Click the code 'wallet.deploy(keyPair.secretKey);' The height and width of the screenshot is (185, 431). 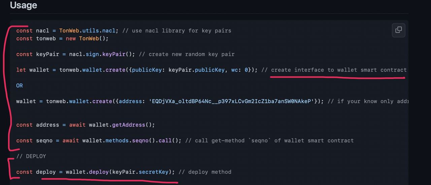coord(120,172)
